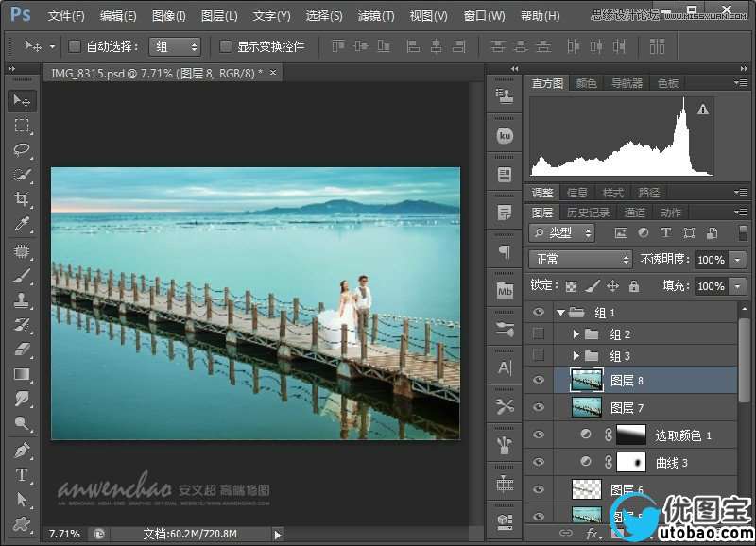Select the Lasso tool

pyautogui.click(x=22, y=150)
